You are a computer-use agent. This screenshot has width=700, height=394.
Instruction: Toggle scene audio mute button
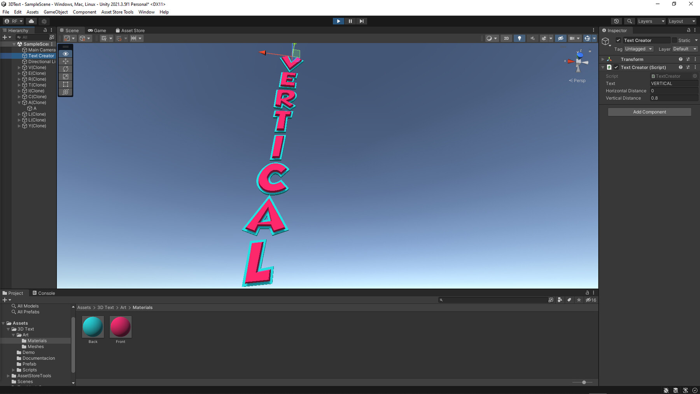(532, 38)
